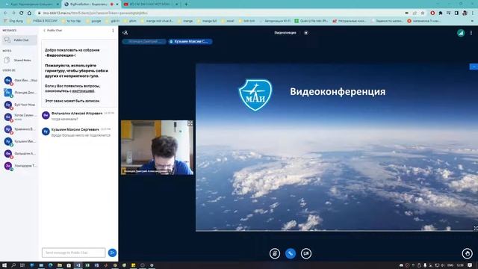Hide Public Chat with the back chevron
Viewport: 478px width, 269px height.
click(44, 31)
